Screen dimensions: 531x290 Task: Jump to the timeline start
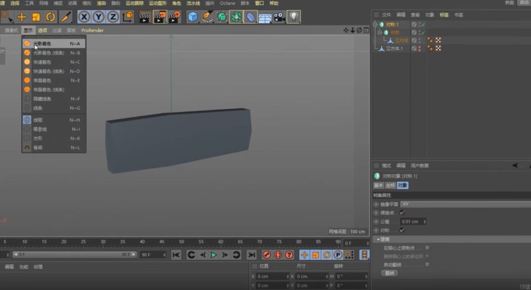[x=176, y=255]
